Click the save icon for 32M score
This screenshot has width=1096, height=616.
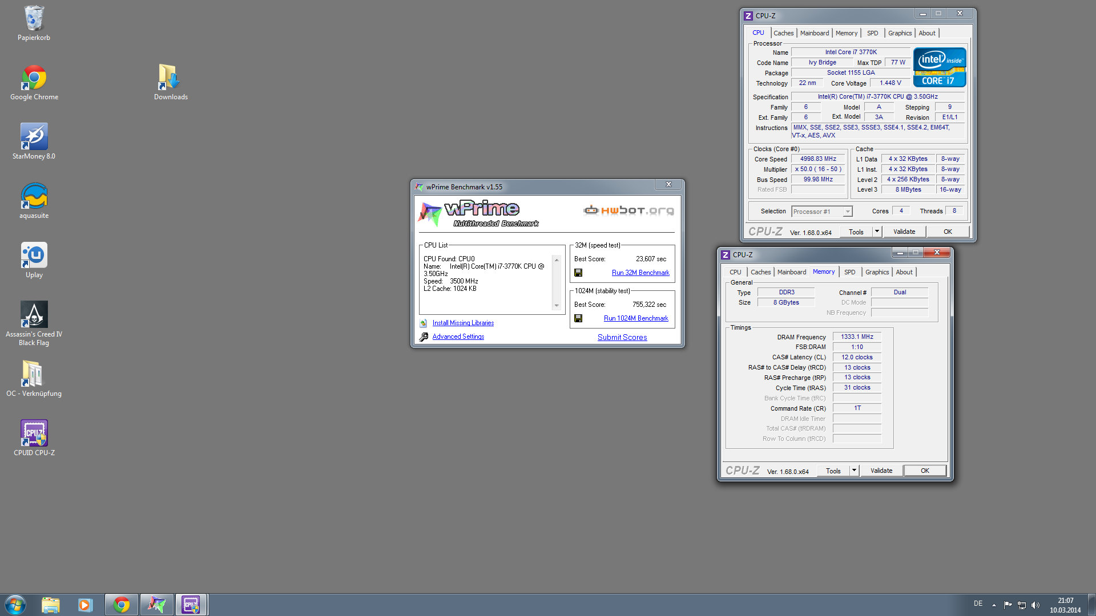click(x=578, y=273)
